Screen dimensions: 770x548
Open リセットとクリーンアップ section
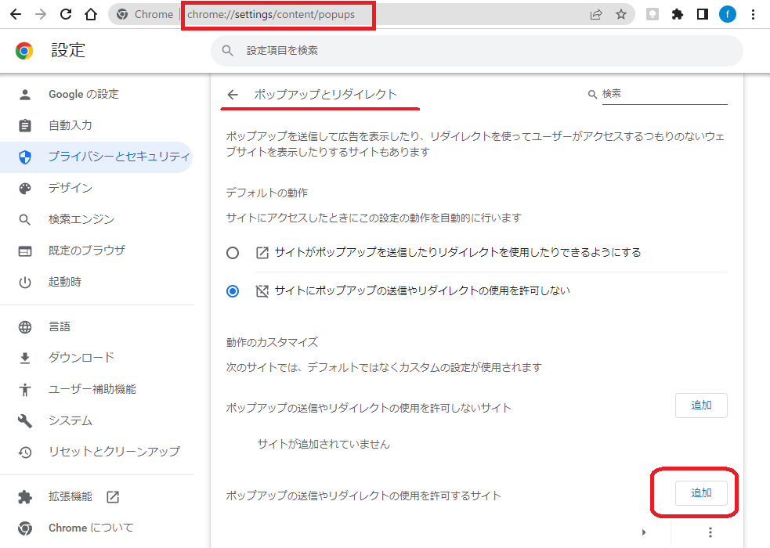click(114, 452)
